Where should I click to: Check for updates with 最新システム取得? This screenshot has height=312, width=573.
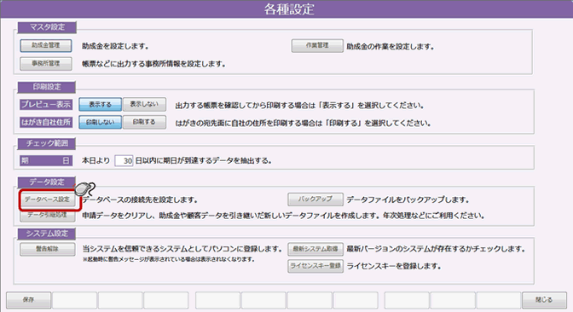[x=315, y=249]
